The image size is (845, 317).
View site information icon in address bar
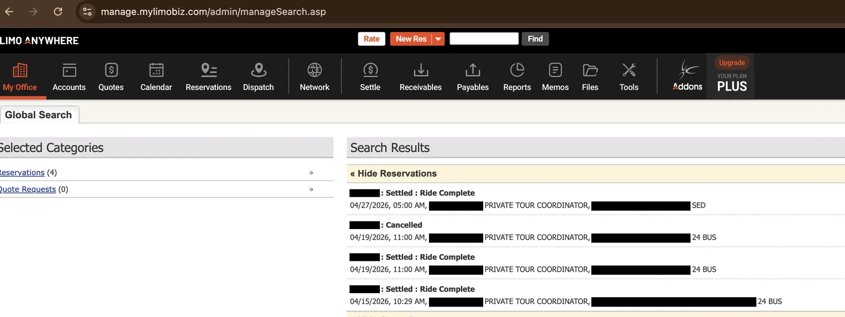(87, 11)
